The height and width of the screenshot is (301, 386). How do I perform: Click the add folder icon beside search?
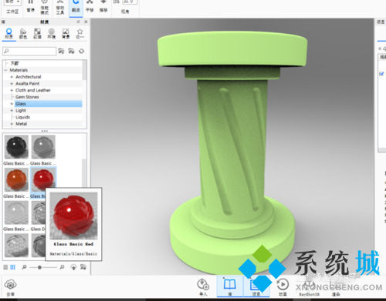click(x=61, y=51)
